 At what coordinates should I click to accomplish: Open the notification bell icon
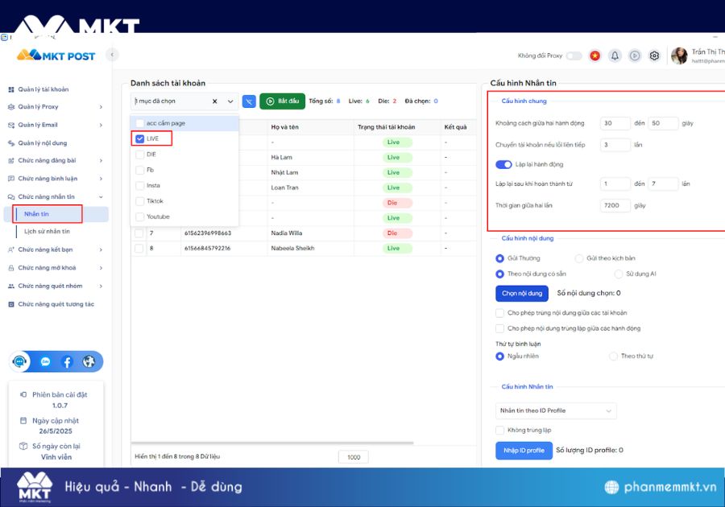pyautogui.click(x=615, y=55)
